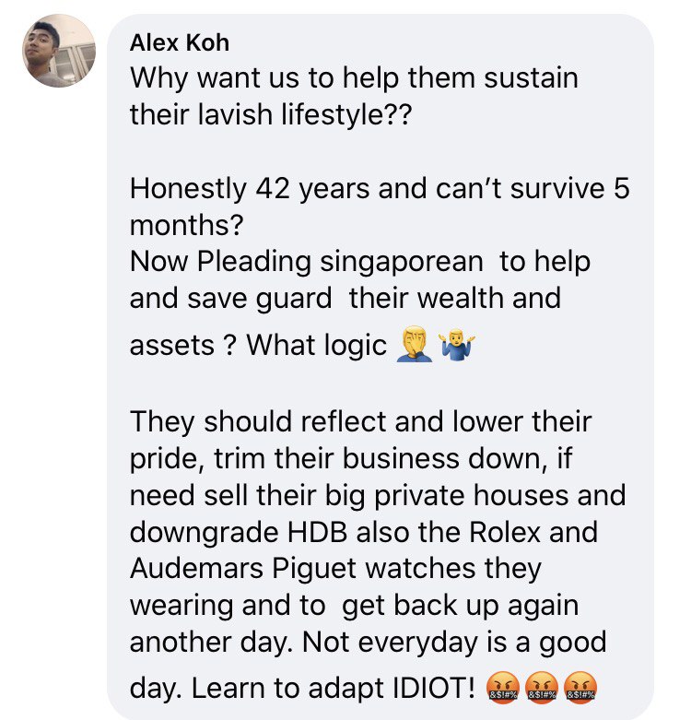Click the text their lavish lifestyle??
This screenshot has height=720, width=691.
271,115
